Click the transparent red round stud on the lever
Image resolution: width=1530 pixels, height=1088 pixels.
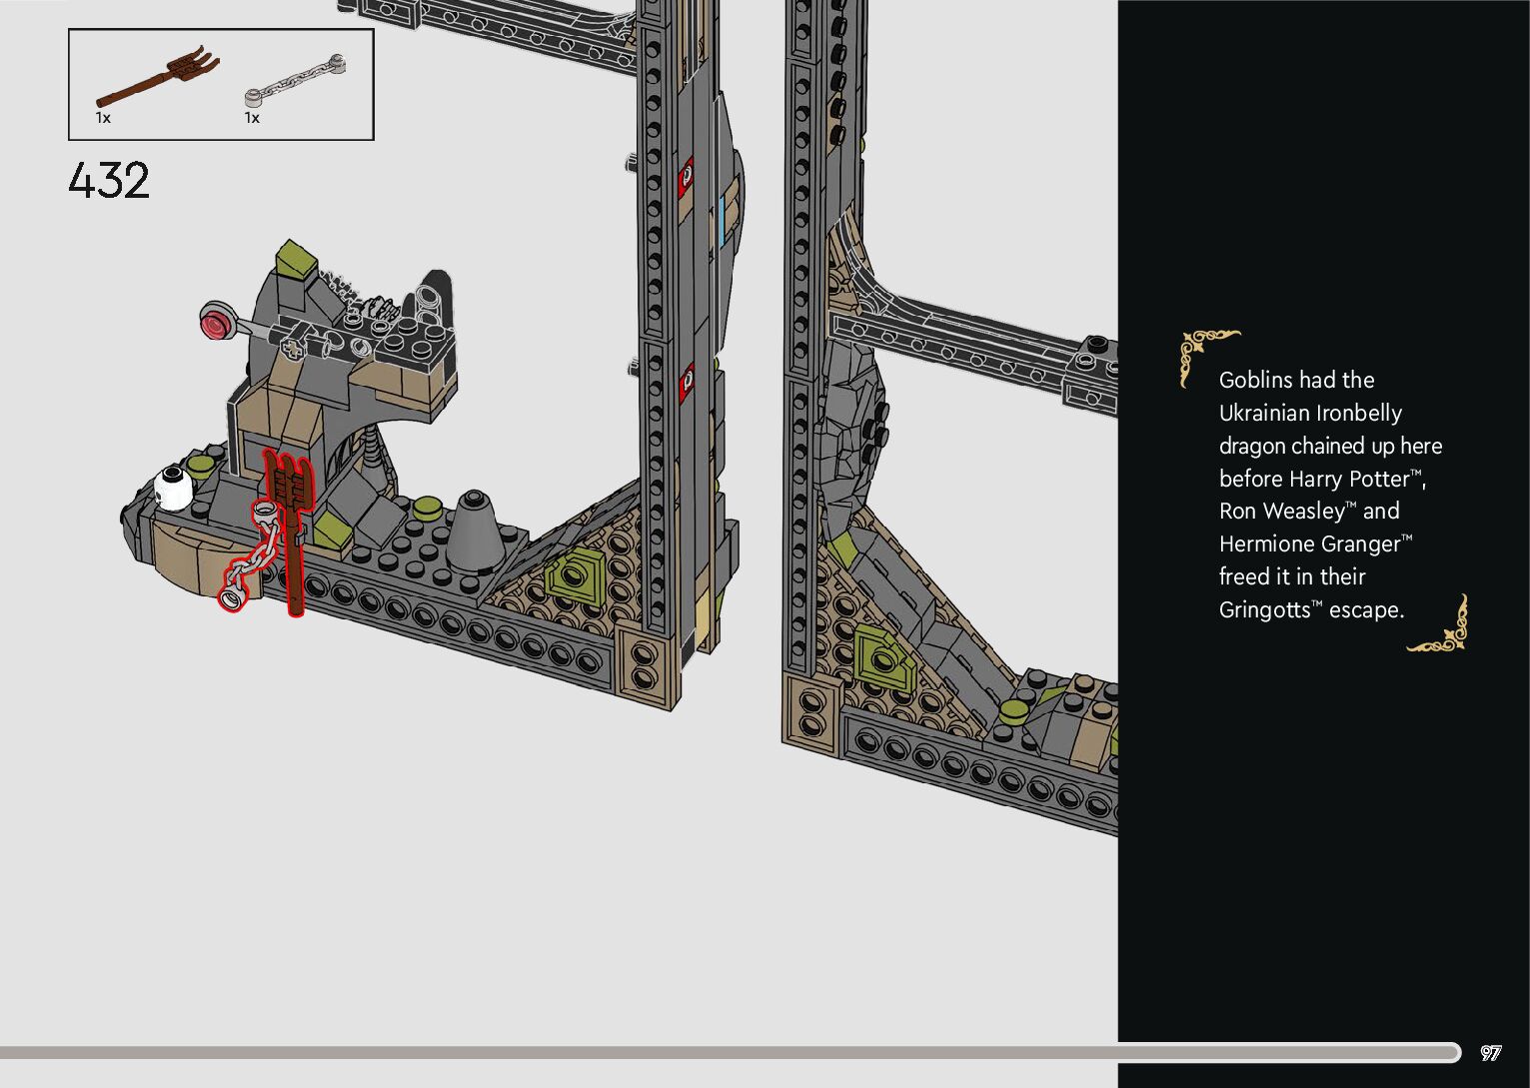click(215, 324)
